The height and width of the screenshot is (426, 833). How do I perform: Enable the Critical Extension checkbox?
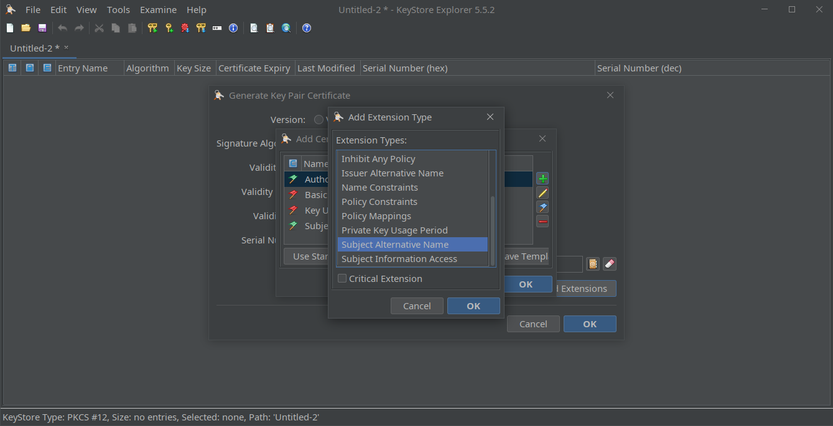(342, 279)
